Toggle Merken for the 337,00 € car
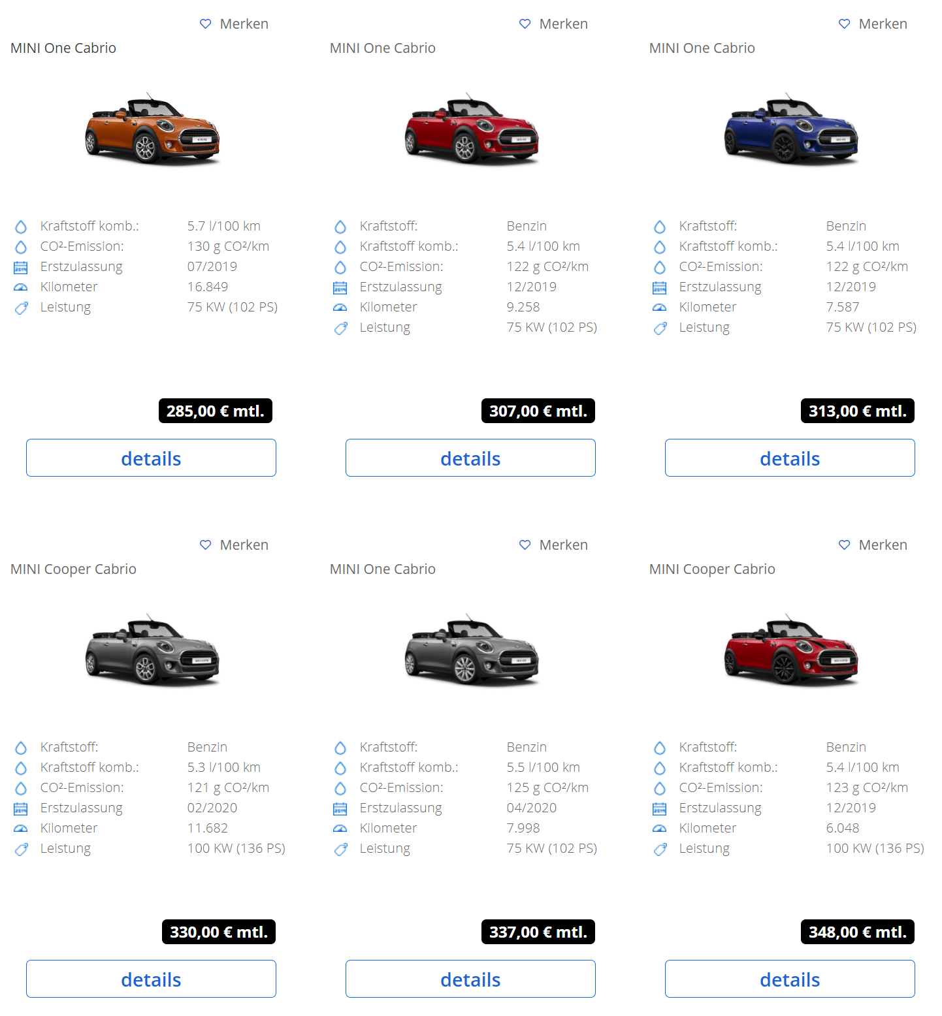 click(x=553, y=545)
